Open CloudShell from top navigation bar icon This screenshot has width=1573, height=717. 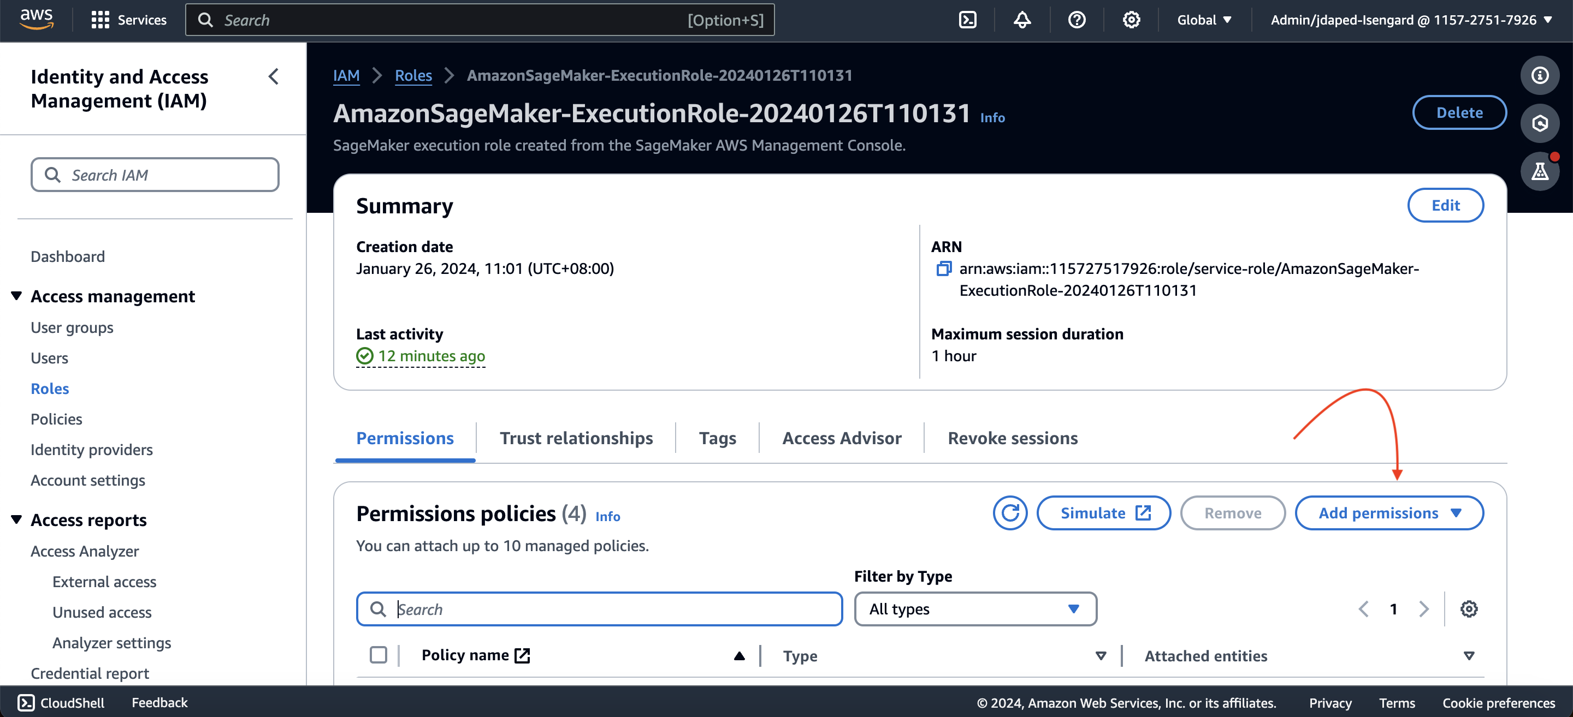[967, 20]
